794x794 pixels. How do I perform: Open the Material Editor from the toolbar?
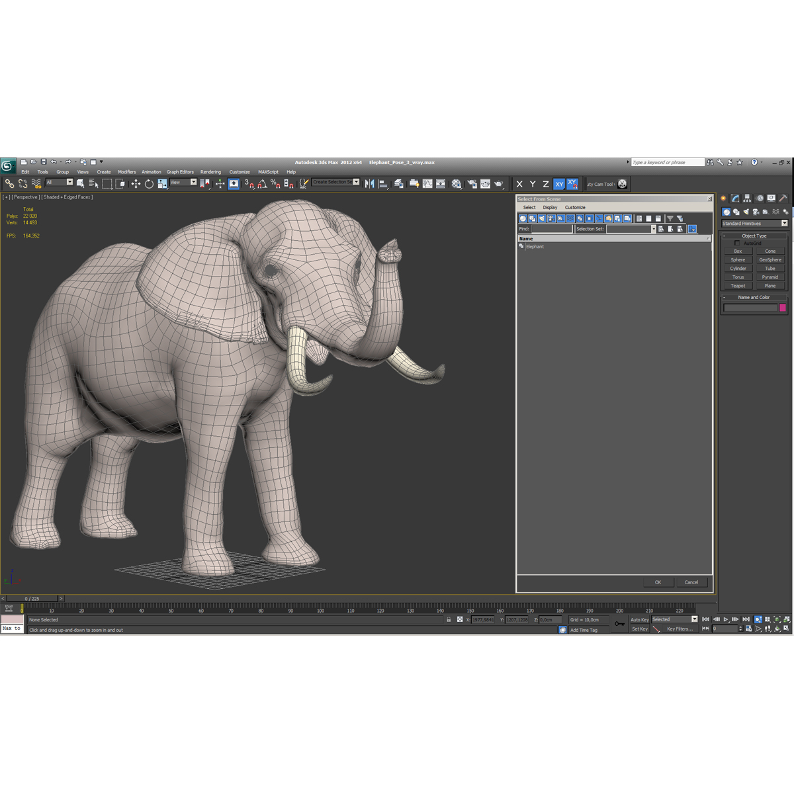click(457, 184)
